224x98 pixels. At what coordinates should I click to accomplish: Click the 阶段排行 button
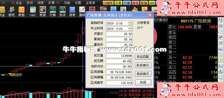point(143,65)
